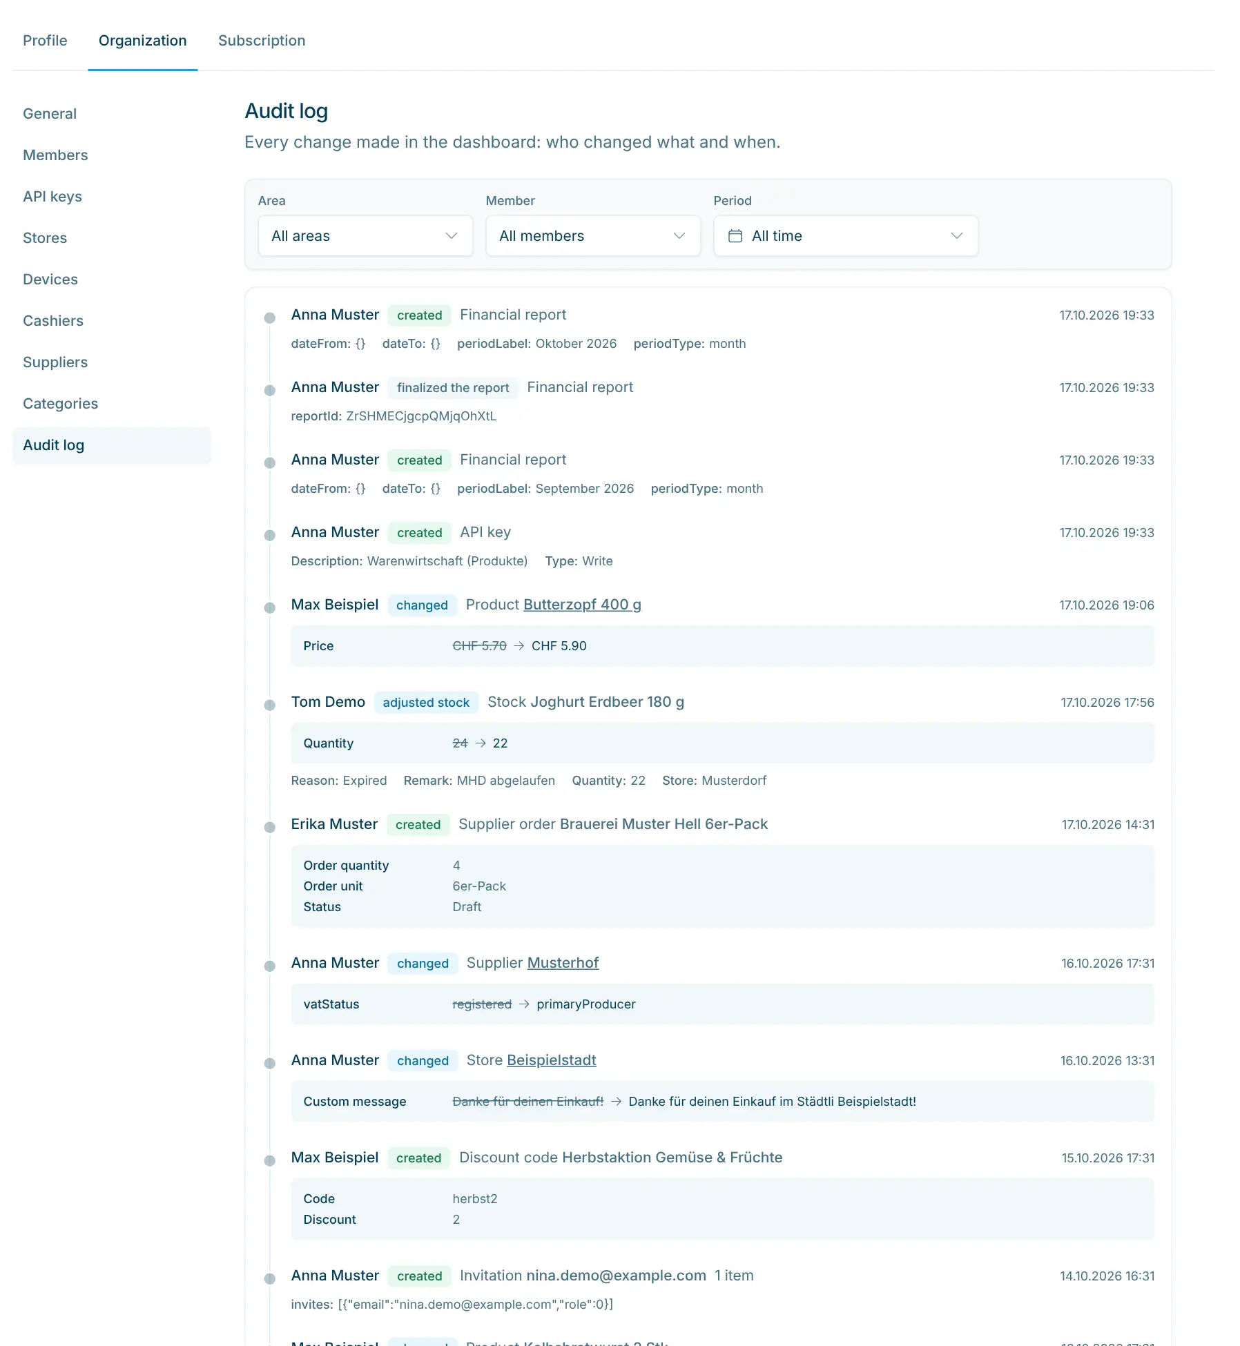Screen dimensions: 1240x1346
Task: Click 'changed' badge on Butterzopf entry
Action: 422,605
